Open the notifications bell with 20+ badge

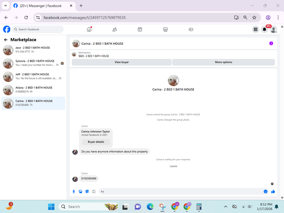click(265, 30)
